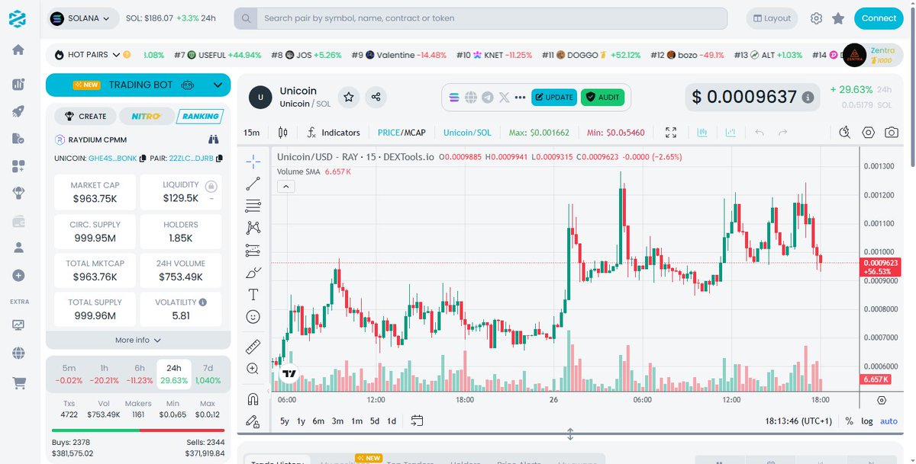The height and width of the screenshot is (464, 916).
Task: Open the user account sidebar icon
Action: pyautogui.click(x=18, y=248)
